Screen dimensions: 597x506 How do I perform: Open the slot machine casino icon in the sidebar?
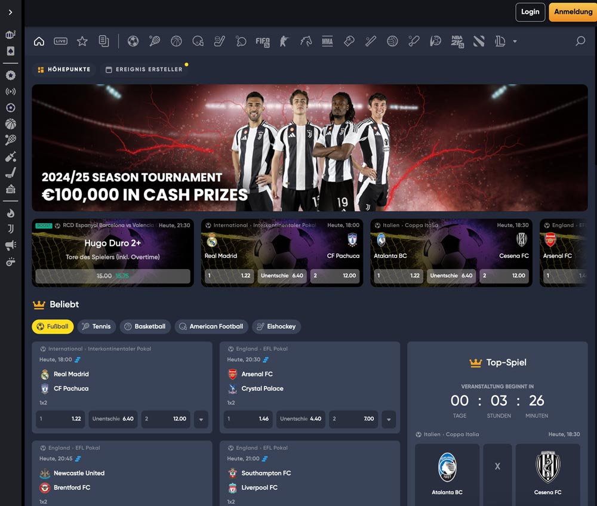10,35
